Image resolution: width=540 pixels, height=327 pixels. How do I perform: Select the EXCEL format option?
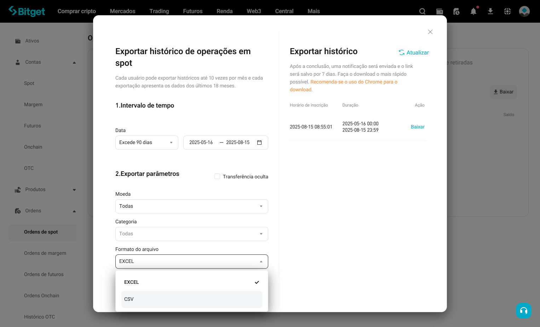coord(192,282)
